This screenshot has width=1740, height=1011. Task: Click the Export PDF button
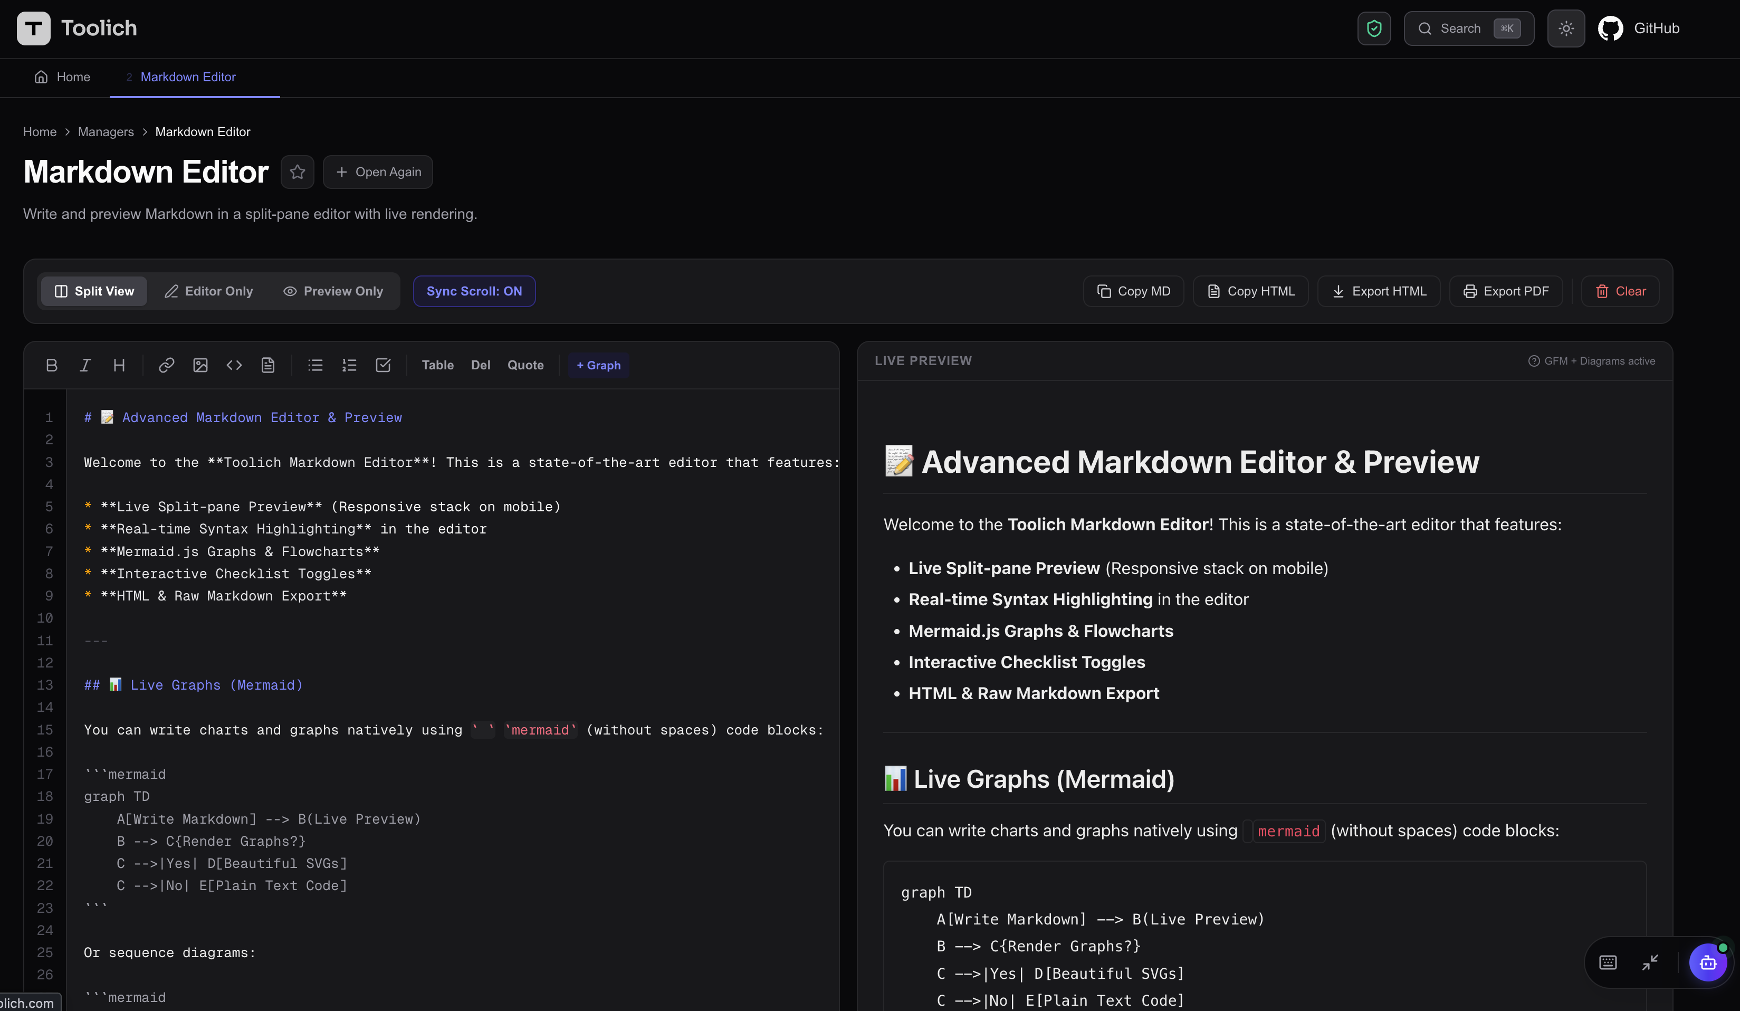[x=1506, y=291]
